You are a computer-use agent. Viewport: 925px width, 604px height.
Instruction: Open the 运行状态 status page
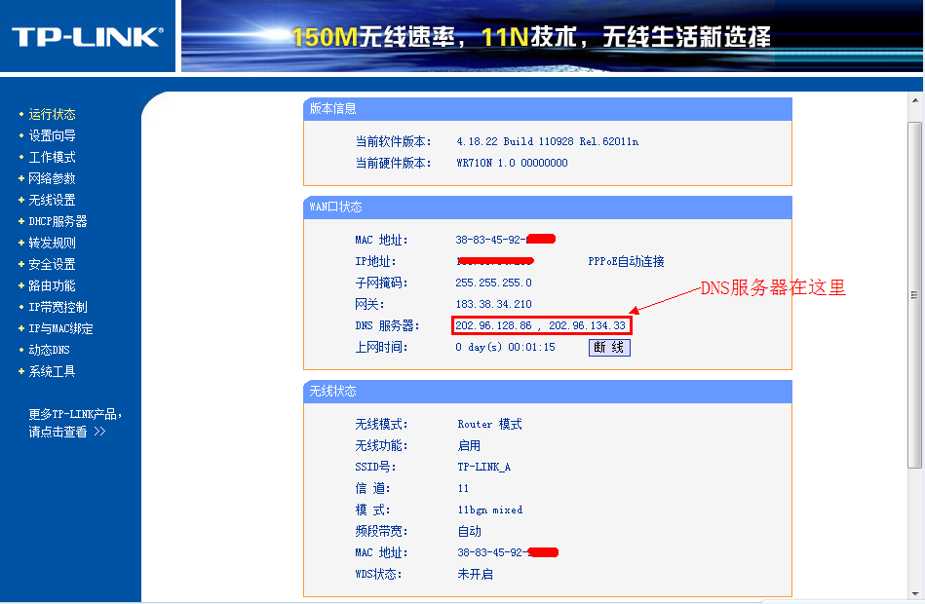coord(54,114)
